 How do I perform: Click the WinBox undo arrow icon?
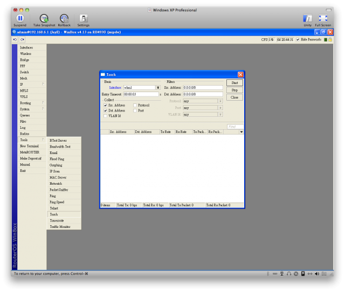15,39
